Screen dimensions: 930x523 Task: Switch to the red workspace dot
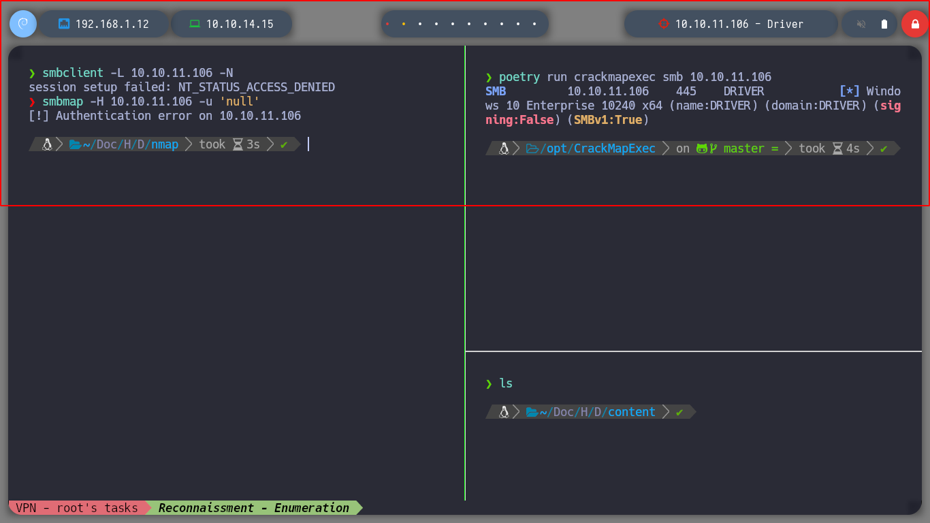pos(387,24)
